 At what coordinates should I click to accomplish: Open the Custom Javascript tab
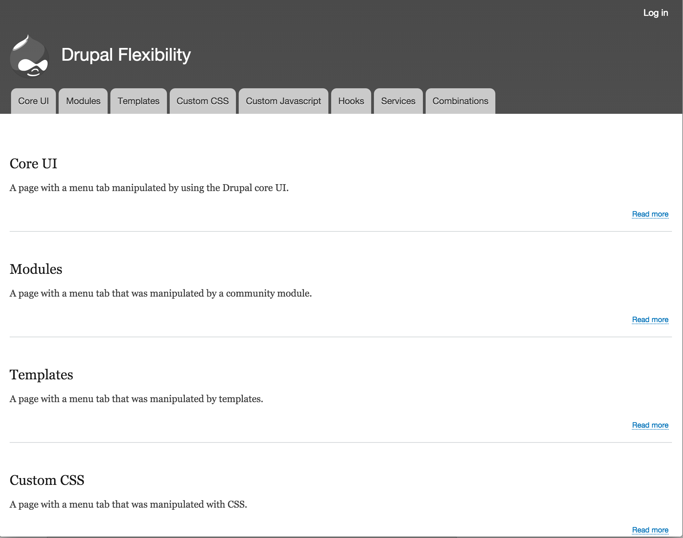[283, 101]
